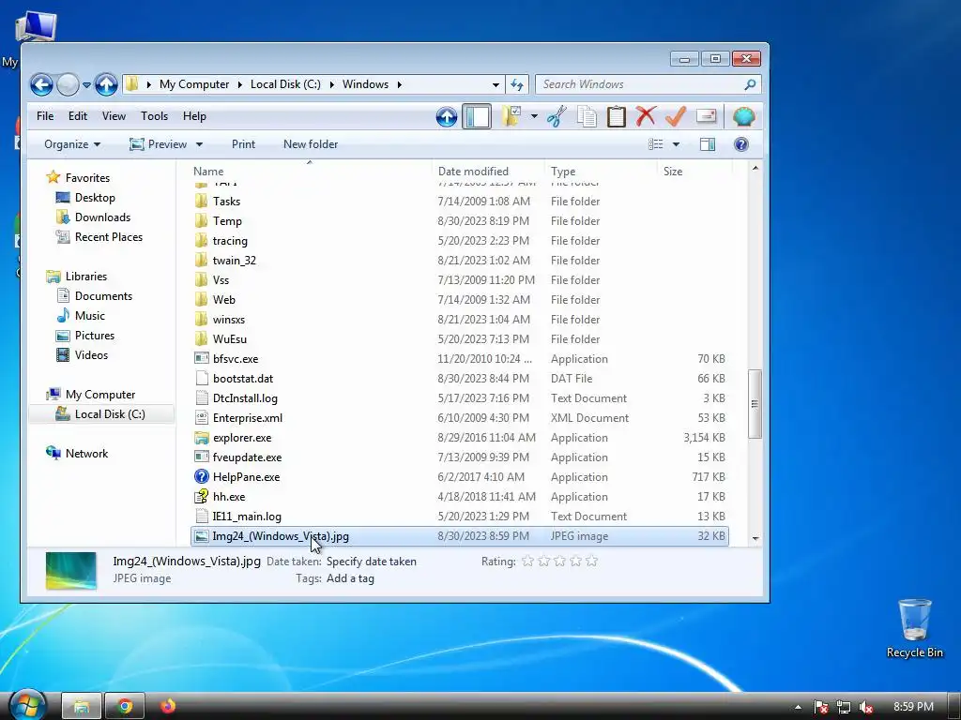
Task: Show hidden tray icons arrow
Action: (x=798, y=707)
